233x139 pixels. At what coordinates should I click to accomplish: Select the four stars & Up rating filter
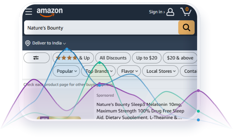72,58
